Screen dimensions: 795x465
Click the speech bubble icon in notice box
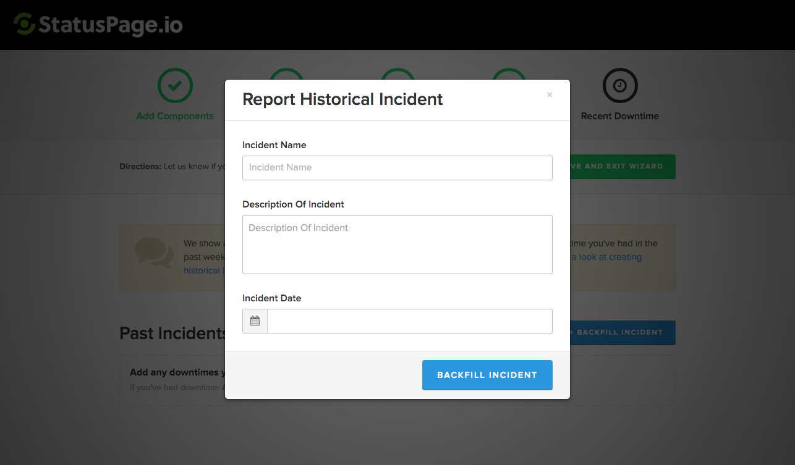coord(154,253)
